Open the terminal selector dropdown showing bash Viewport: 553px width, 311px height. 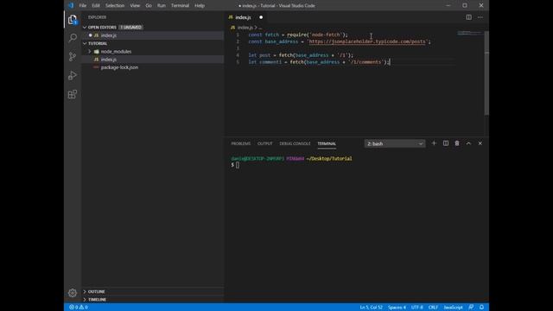[395, 143]
